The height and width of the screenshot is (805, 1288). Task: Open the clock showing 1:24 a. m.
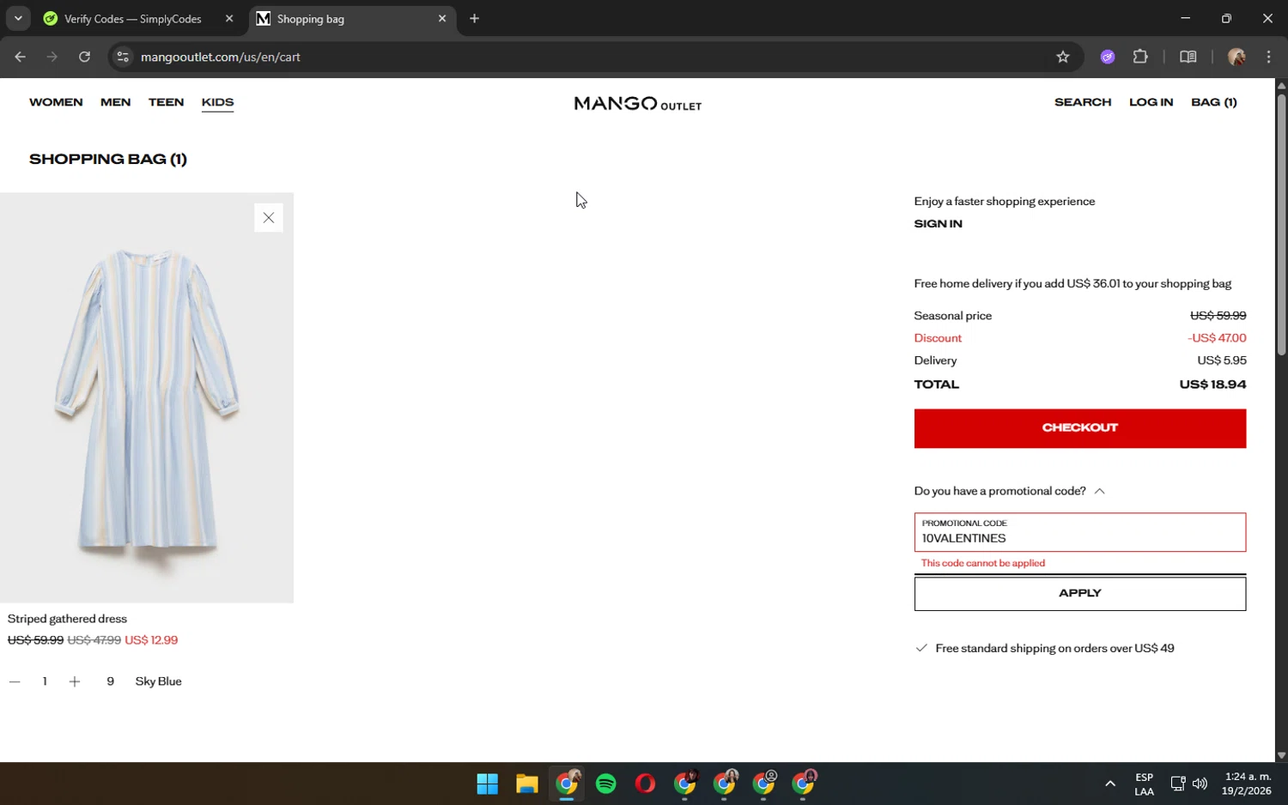(x=1247, y=784)
